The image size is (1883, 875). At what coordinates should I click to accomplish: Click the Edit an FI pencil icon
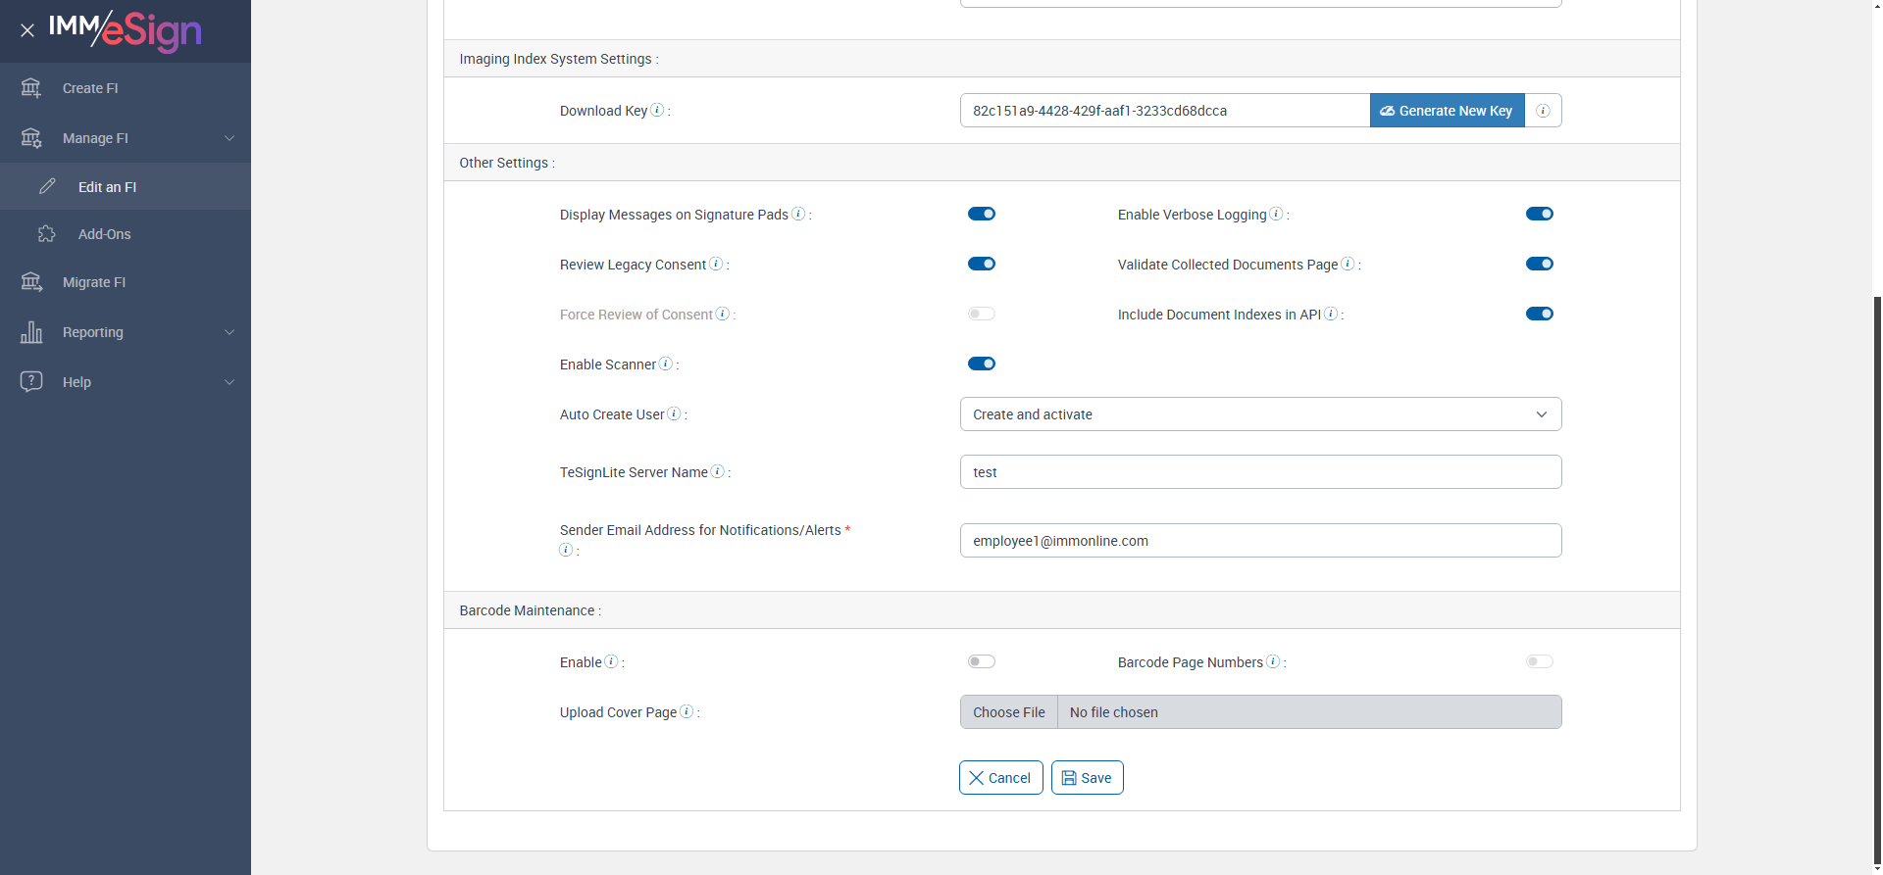(x=47, y=186)
